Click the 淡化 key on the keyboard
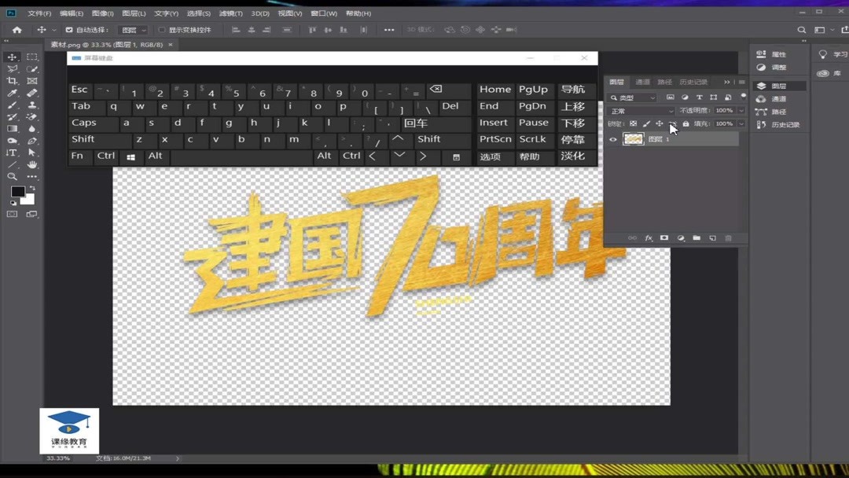 573,156
